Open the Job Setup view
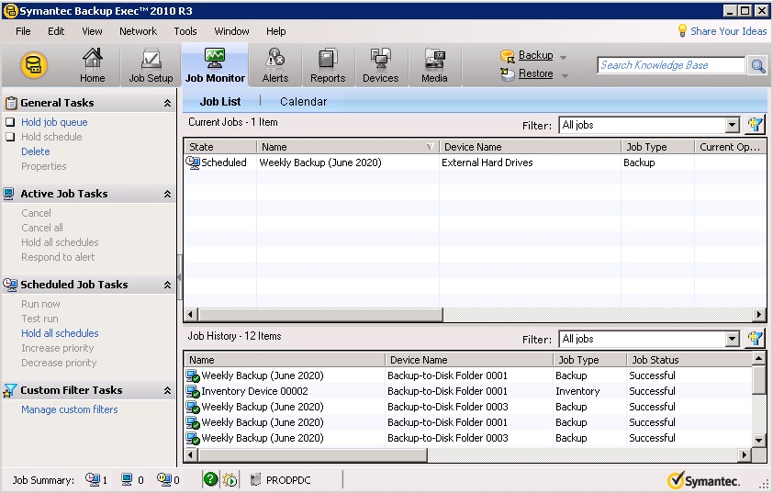Screen dimensions: 773x493 [x=151, y=65]
